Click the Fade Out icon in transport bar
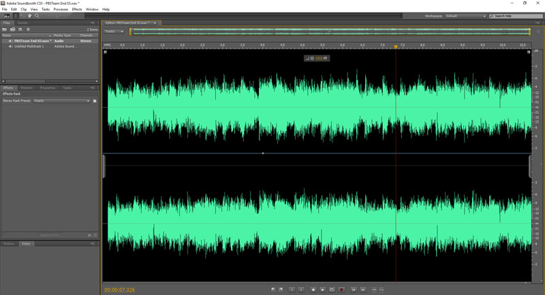The height and width of the screenshot is (295, 545). 281,290
